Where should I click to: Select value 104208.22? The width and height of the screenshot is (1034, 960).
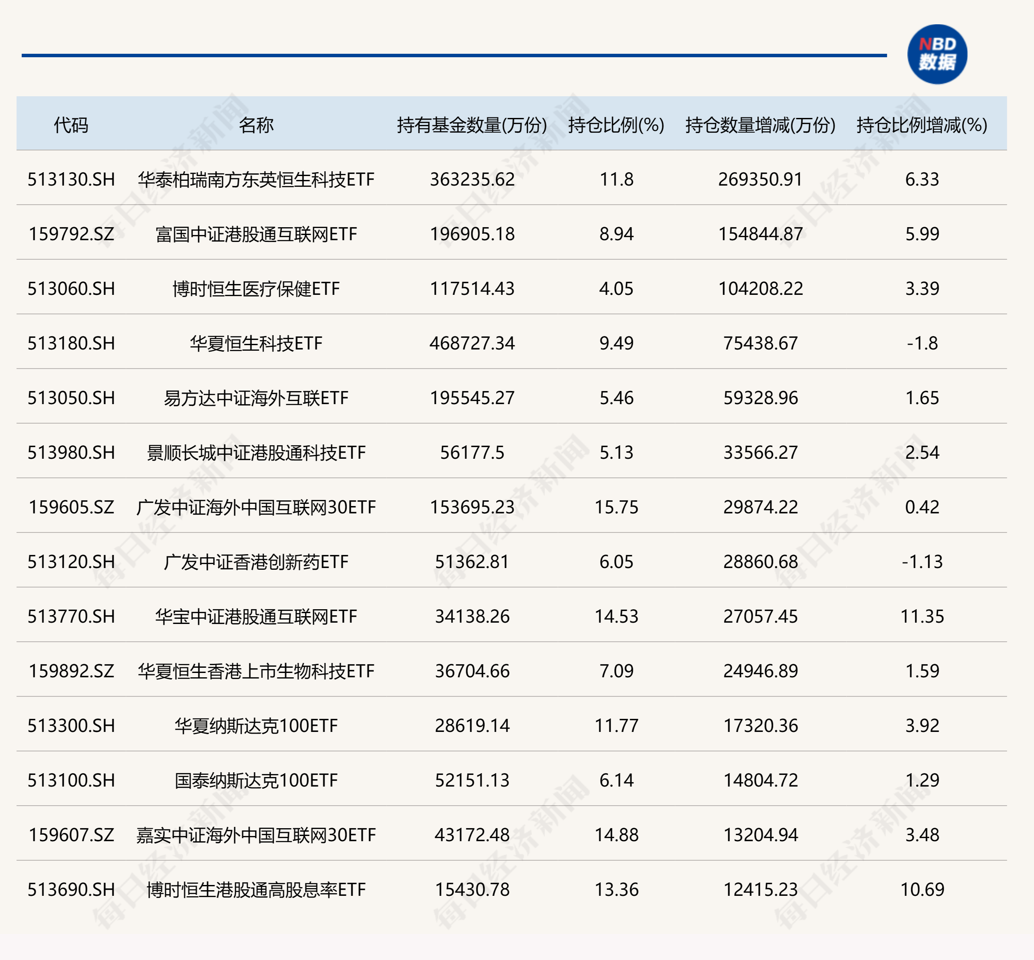[x=760, y=288]
